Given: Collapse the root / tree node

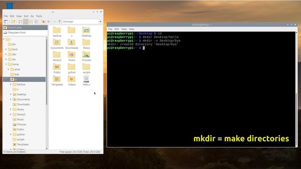Looking at the screenshot, I should pos(4,39).
